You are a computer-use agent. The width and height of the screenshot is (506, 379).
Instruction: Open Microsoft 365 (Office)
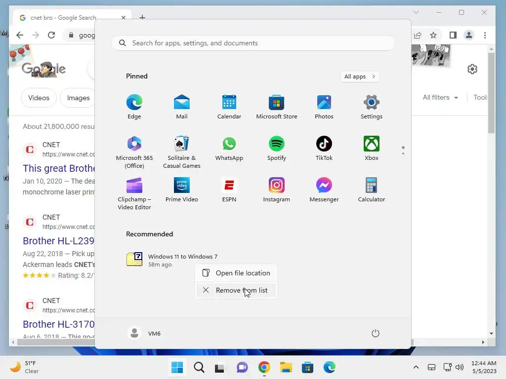[x=134, y=152]
